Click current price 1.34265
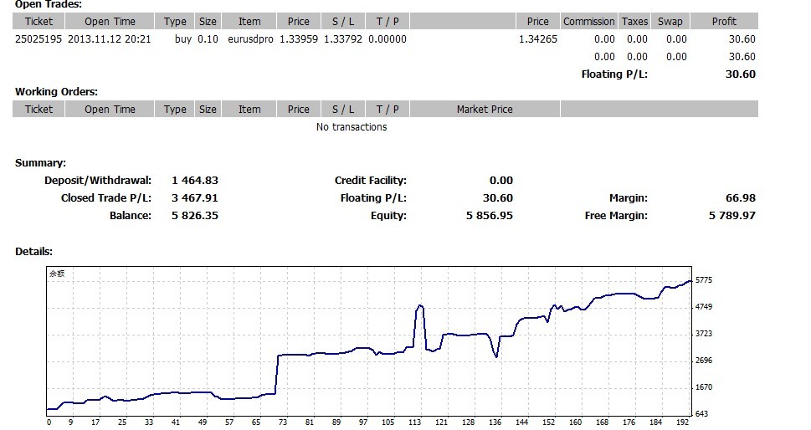Viewport: 811px width, 430px height. pos(538,39)
